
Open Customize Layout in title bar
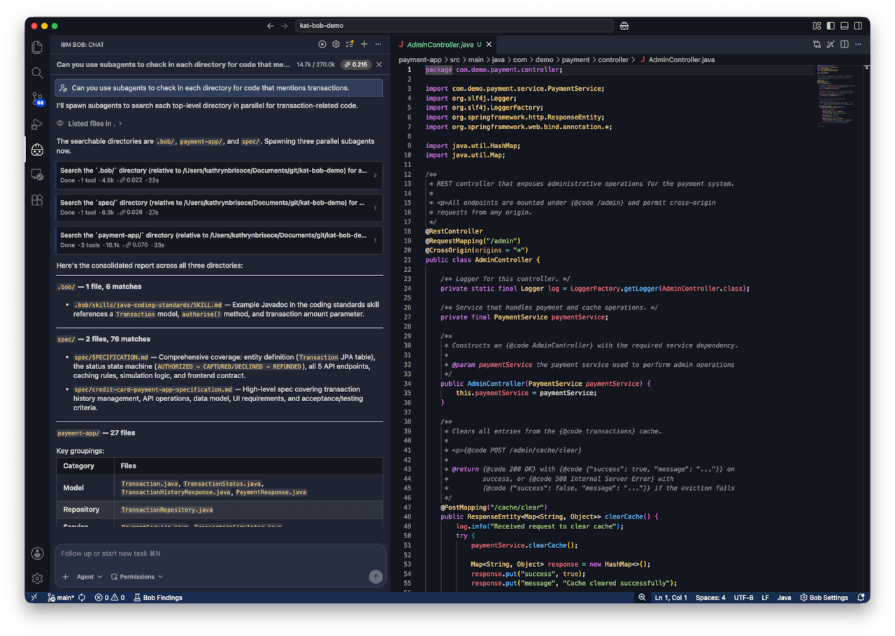pos(817,26)
